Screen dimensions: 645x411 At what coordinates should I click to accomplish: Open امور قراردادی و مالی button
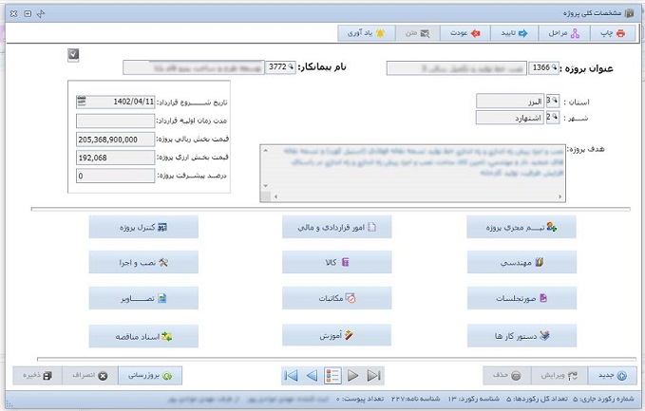(x=336, y=227)
